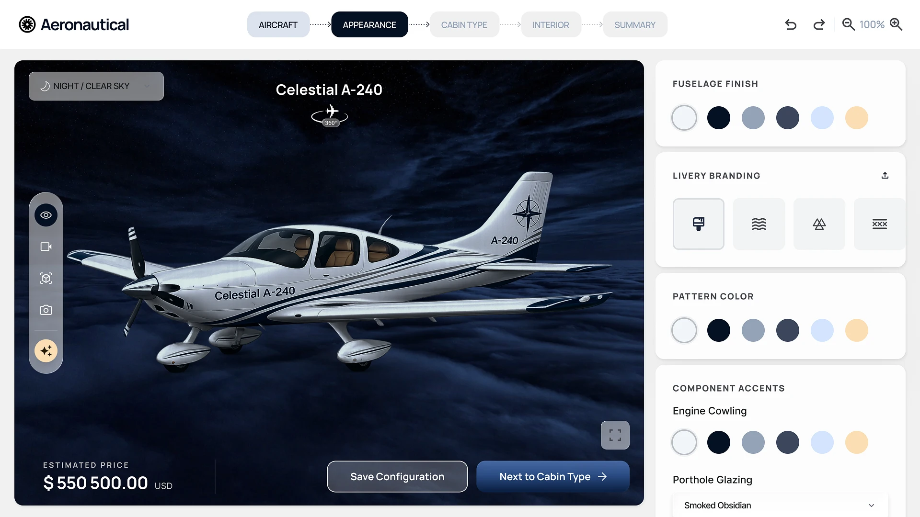
Task: Zoom in with the plus magnifier
Action: tap(896, 24)
